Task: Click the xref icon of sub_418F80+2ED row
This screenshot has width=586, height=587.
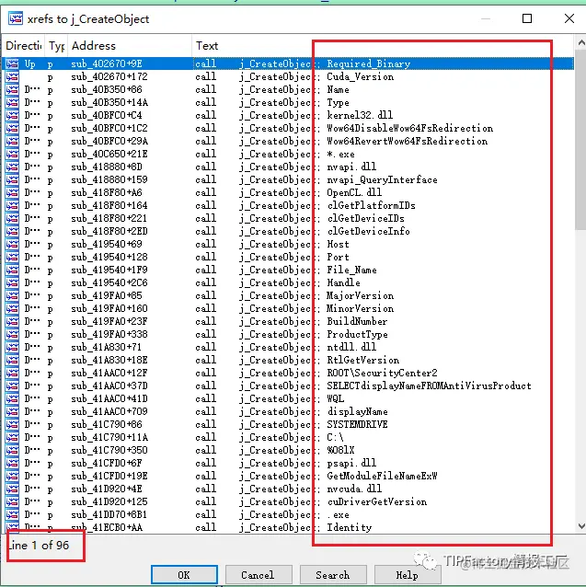Action: [12, 231]
